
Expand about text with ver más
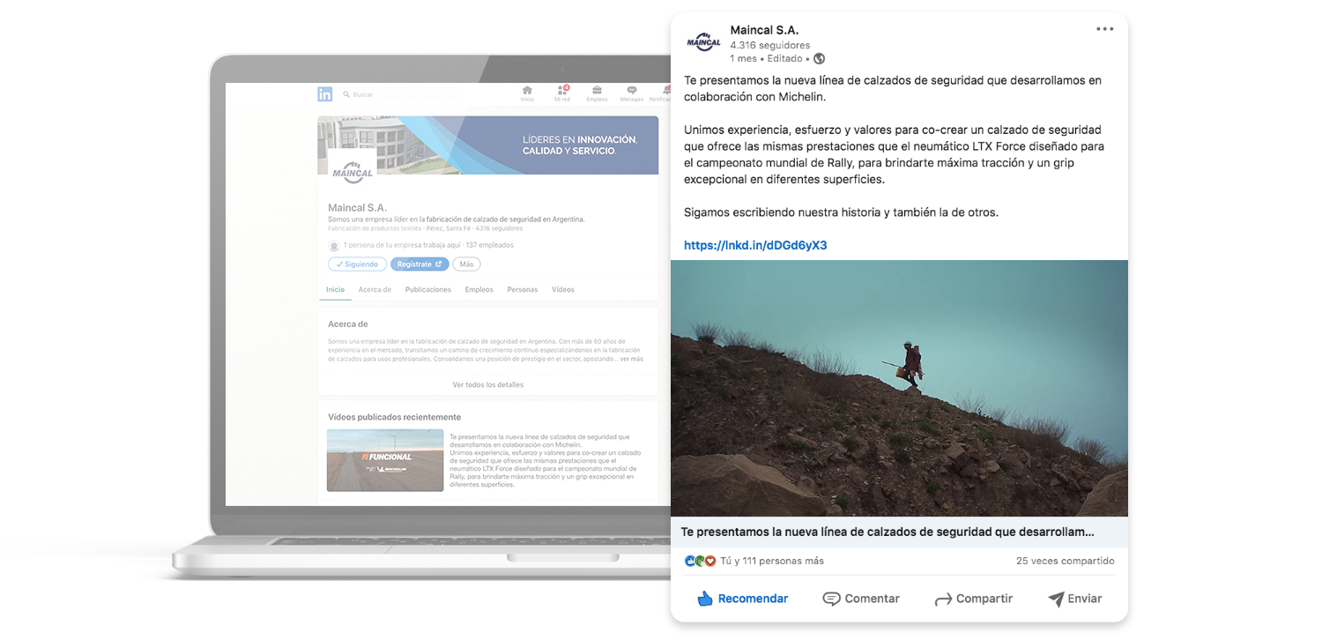(x=631, y=359)
